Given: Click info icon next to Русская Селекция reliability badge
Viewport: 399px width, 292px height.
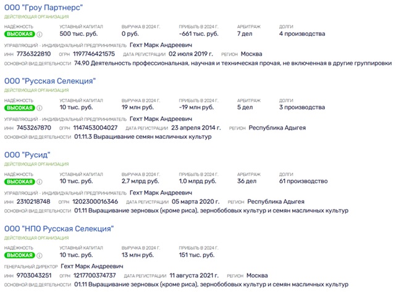Looking at the screenshot, I should click(40, 108).
